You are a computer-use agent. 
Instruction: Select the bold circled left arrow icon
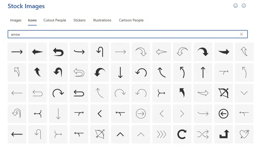[x=224, y=114]
